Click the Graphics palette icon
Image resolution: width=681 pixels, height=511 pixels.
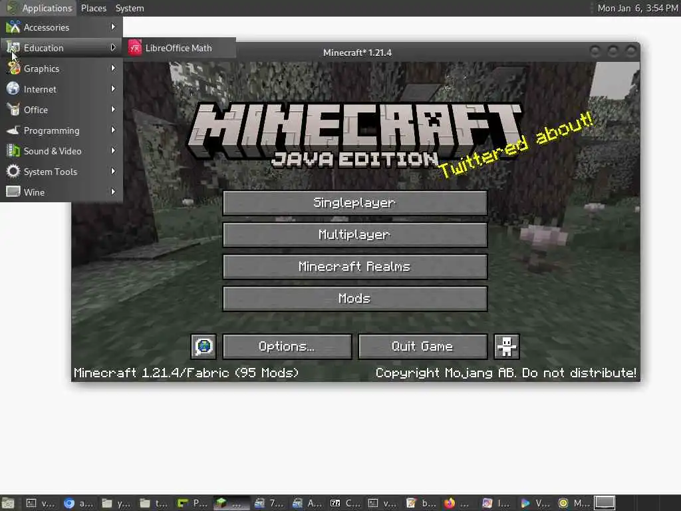13,69
